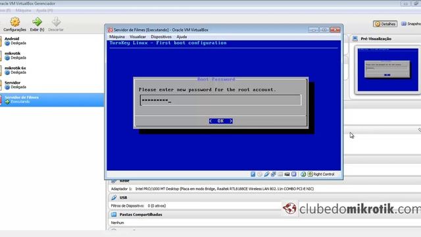Click Android machine state icon Desligada
The height and width of the screenshot is (237, 421).
click(7, 43)
